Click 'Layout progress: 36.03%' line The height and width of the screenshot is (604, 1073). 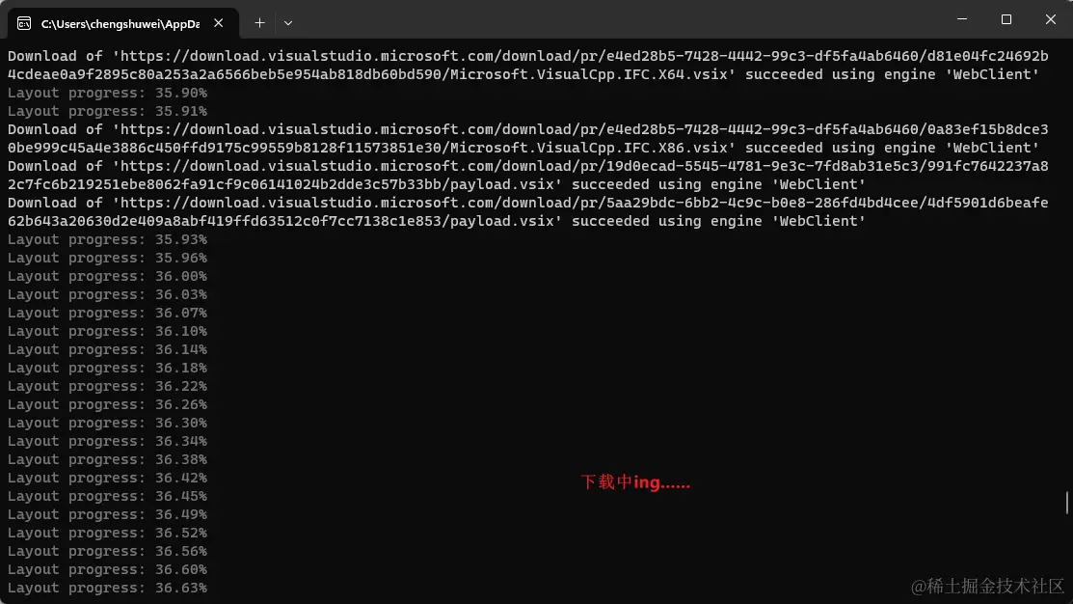coord(107,294)
